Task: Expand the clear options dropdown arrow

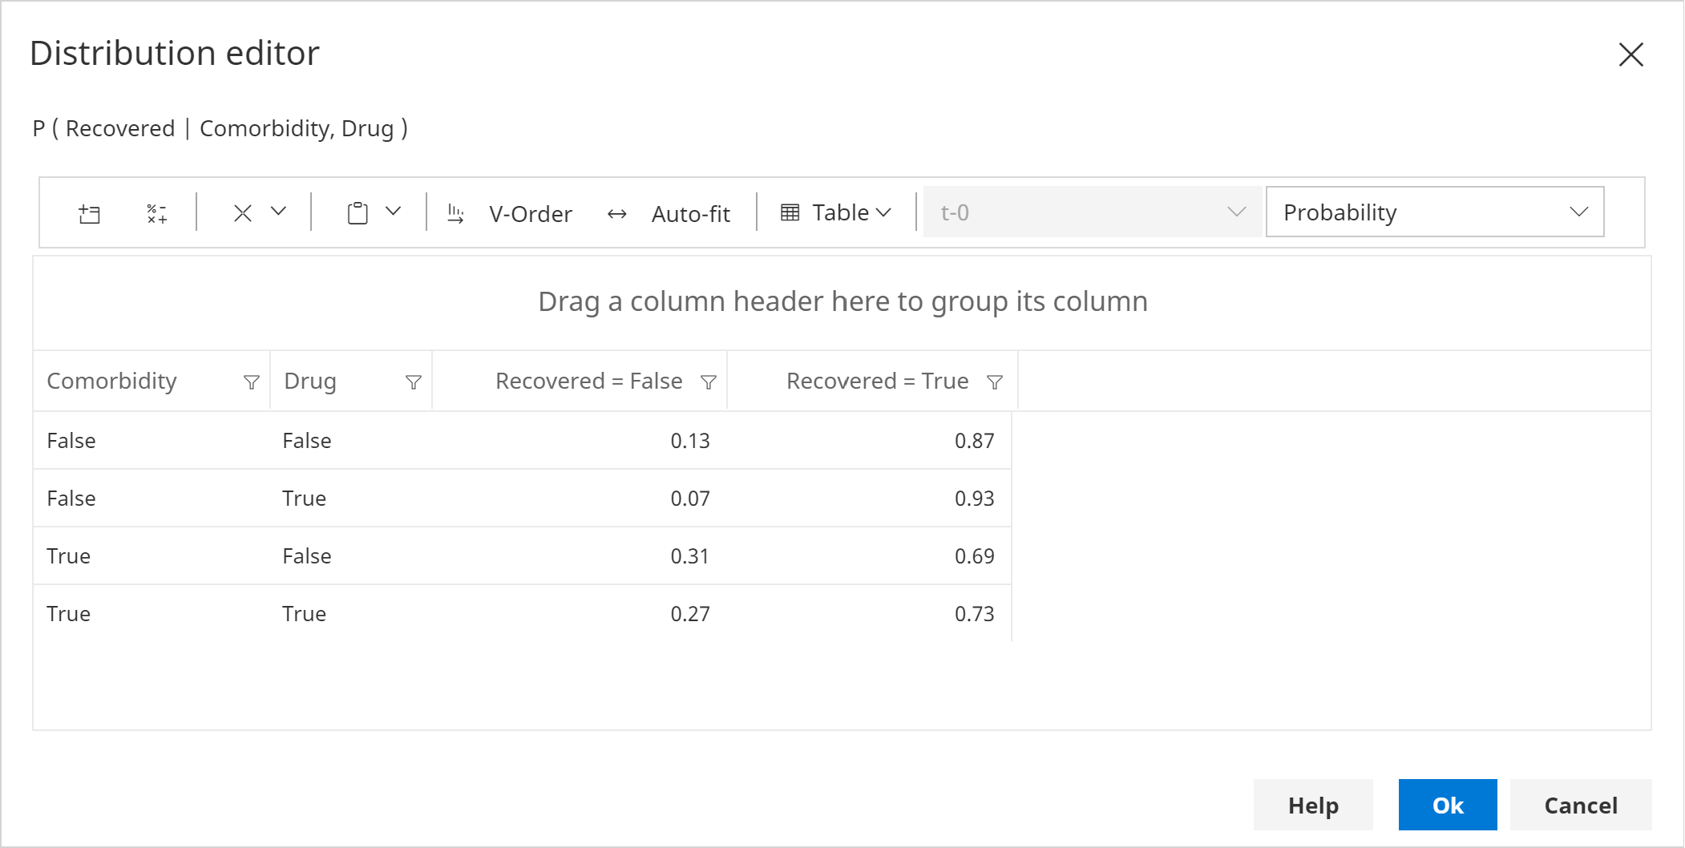Action: [x=278, y=212]
